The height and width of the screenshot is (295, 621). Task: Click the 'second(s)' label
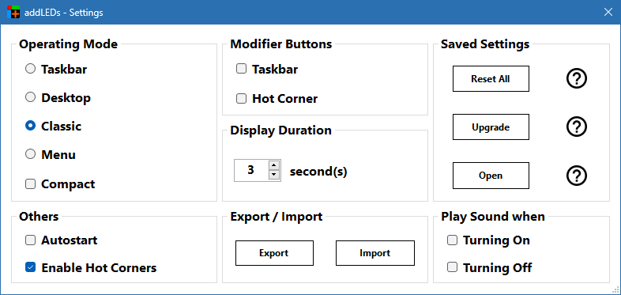coord(318,172)
